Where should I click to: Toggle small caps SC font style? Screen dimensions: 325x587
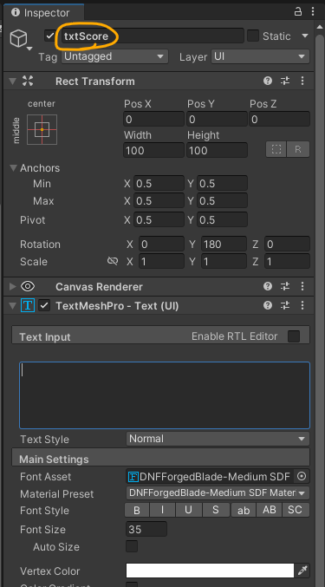[x=296, y=510]
